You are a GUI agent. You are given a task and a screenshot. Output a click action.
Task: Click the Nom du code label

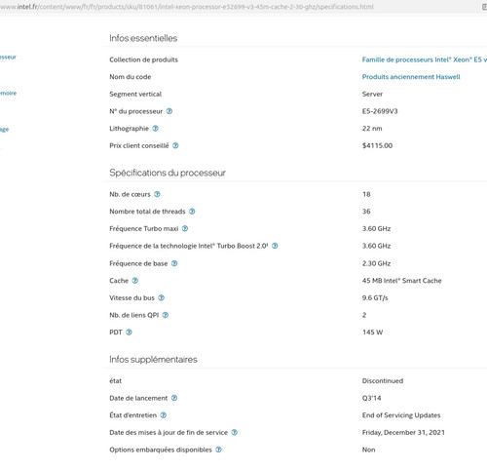pyautogui.click(x=131, y=77)
